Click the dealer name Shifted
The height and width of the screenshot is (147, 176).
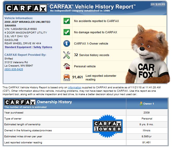pyautogui.click(x=9, y=59)
